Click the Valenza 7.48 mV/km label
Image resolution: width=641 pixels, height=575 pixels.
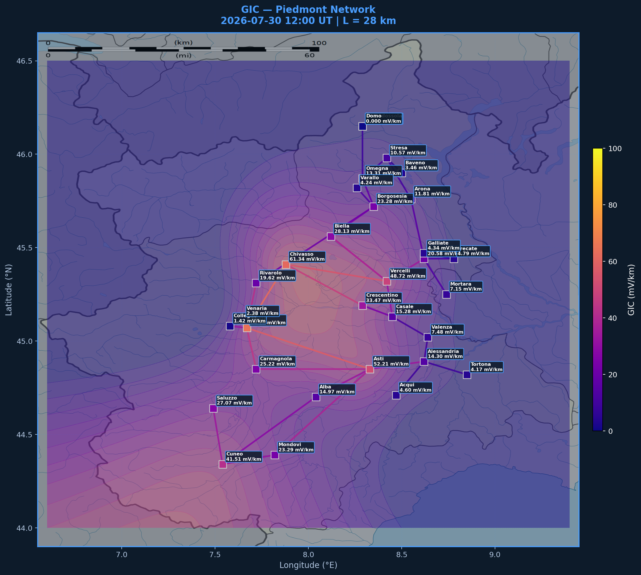tap(447, 330)
